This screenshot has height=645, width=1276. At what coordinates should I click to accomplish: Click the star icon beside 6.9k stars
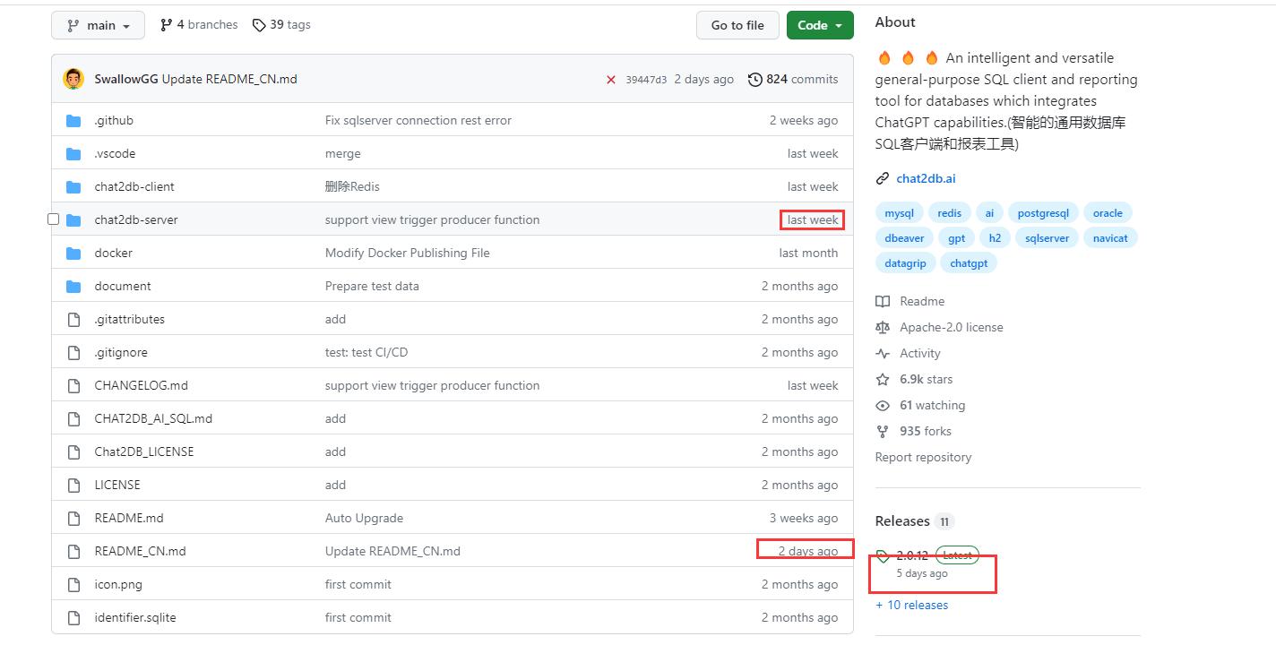tap(883, 379)
